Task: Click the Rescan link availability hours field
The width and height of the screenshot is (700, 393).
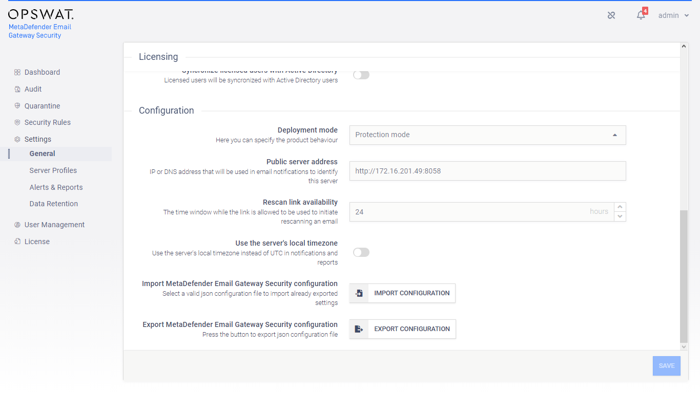Action: pos(482,212)
